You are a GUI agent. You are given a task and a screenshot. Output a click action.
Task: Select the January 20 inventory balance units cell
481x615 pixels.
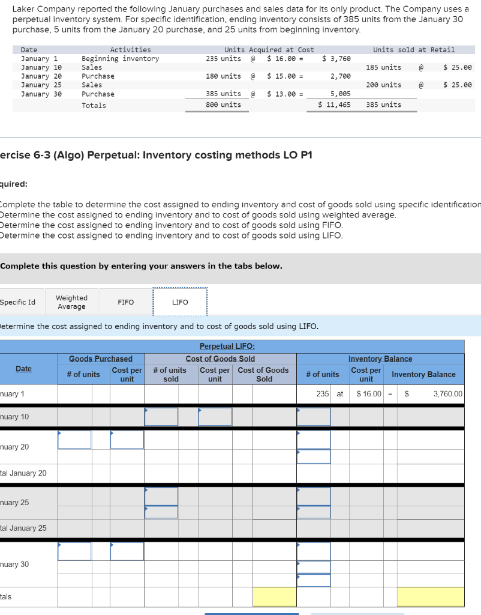click(x=313, y=440)
